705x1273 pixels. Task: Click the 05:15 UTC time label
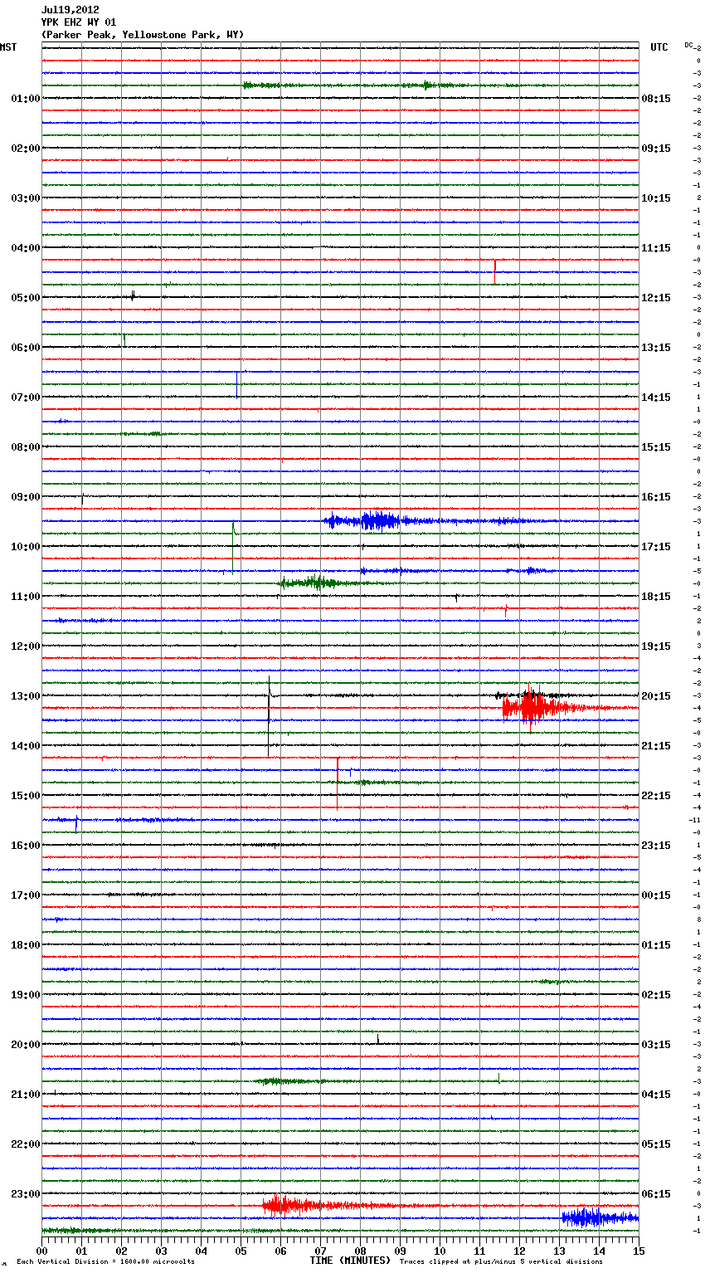[x=656, y=1144]
